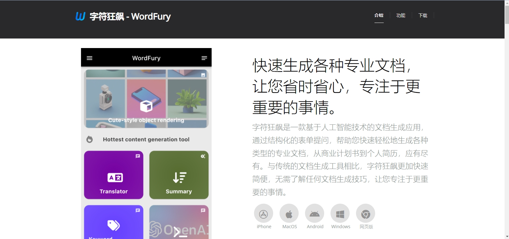The height and width of the screenshot is (239, 509).
Task: Open the 功能 navigation tab
Action: click(x=401, y=15)
